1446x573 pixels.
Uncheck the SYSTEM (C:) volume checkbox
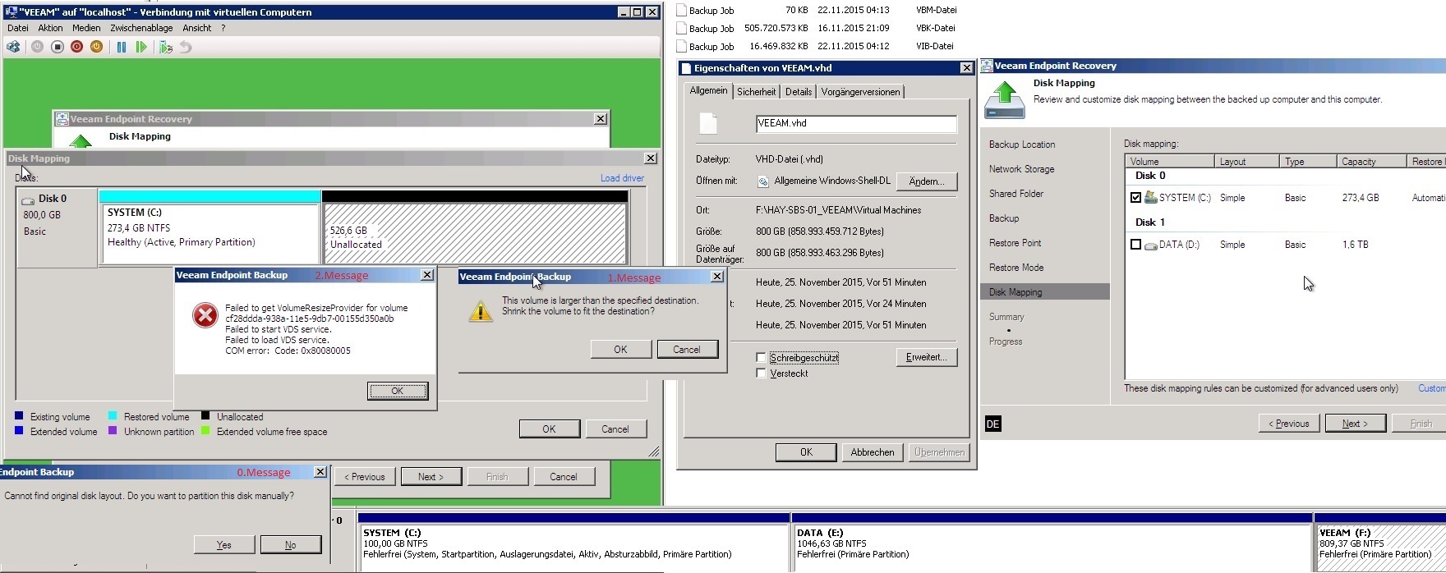click(1135, 197)
